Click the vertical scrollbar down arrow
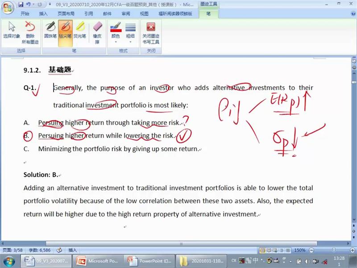Image resolution: width=357 pixels, height=268 pixels. (354, 220)
